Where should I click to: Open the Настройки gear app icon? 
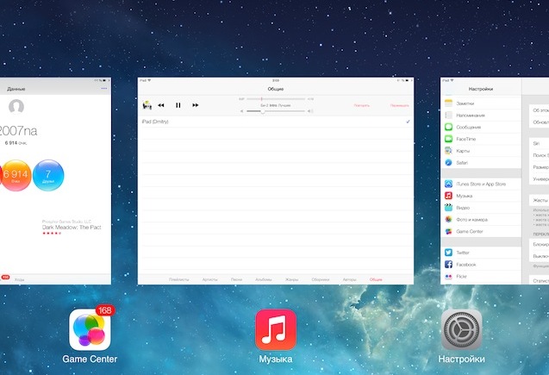[461, 330]
